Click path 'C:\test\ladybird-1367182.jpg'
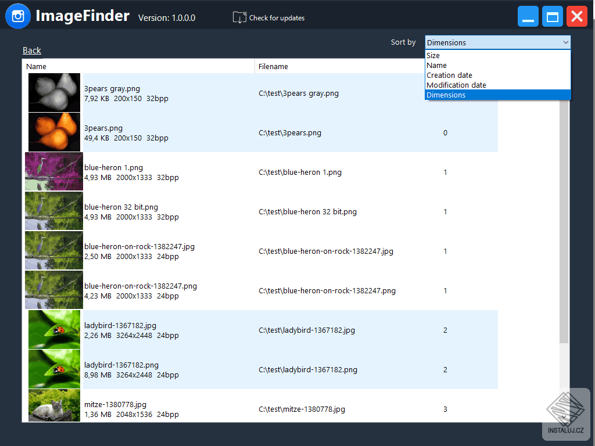The width and height of the screenshot is (595, 446). [307, 330]
